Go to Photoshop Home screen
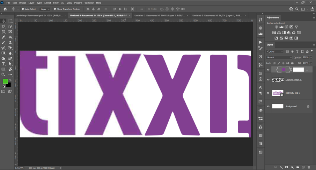 5,9
